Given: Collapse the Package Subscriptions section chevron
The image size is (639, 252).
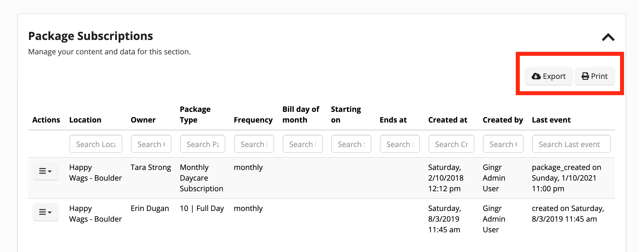Looking at the screenshot, I should tap(608, 37).
